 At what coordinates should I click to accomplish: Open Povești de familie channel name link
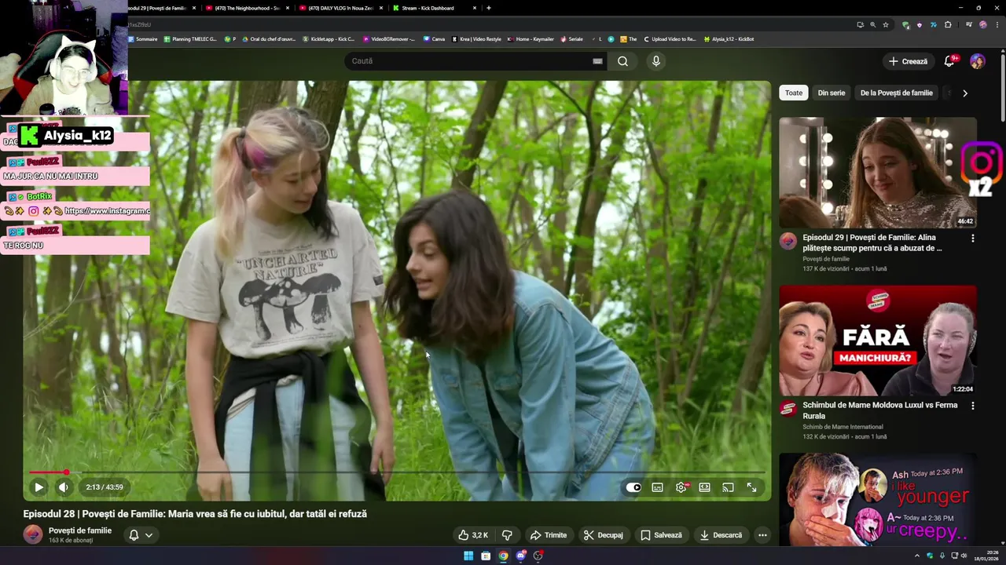click(80, 530)
